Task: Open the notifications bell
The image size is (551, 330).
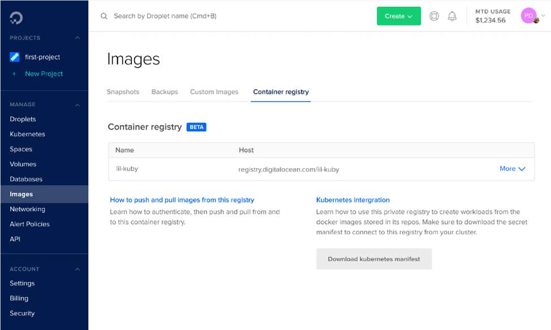Action: (x=452, y=16)
